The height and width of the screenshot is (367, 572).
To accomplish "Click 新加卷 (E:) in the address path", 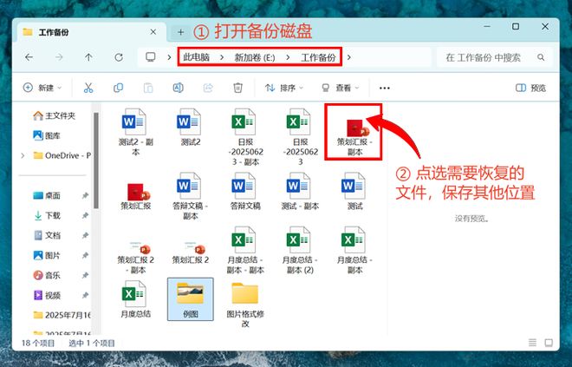I will [255, 57].
